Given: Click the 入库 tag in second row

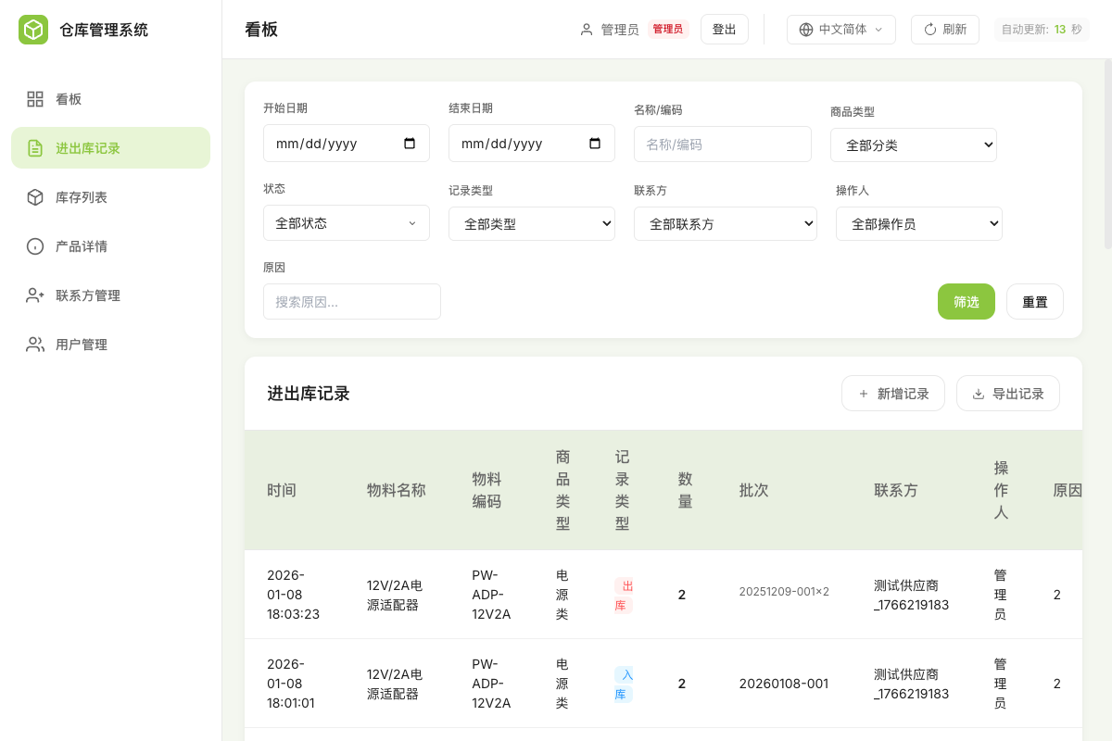Looking at the screenshot, I should (x=624, y=684).
